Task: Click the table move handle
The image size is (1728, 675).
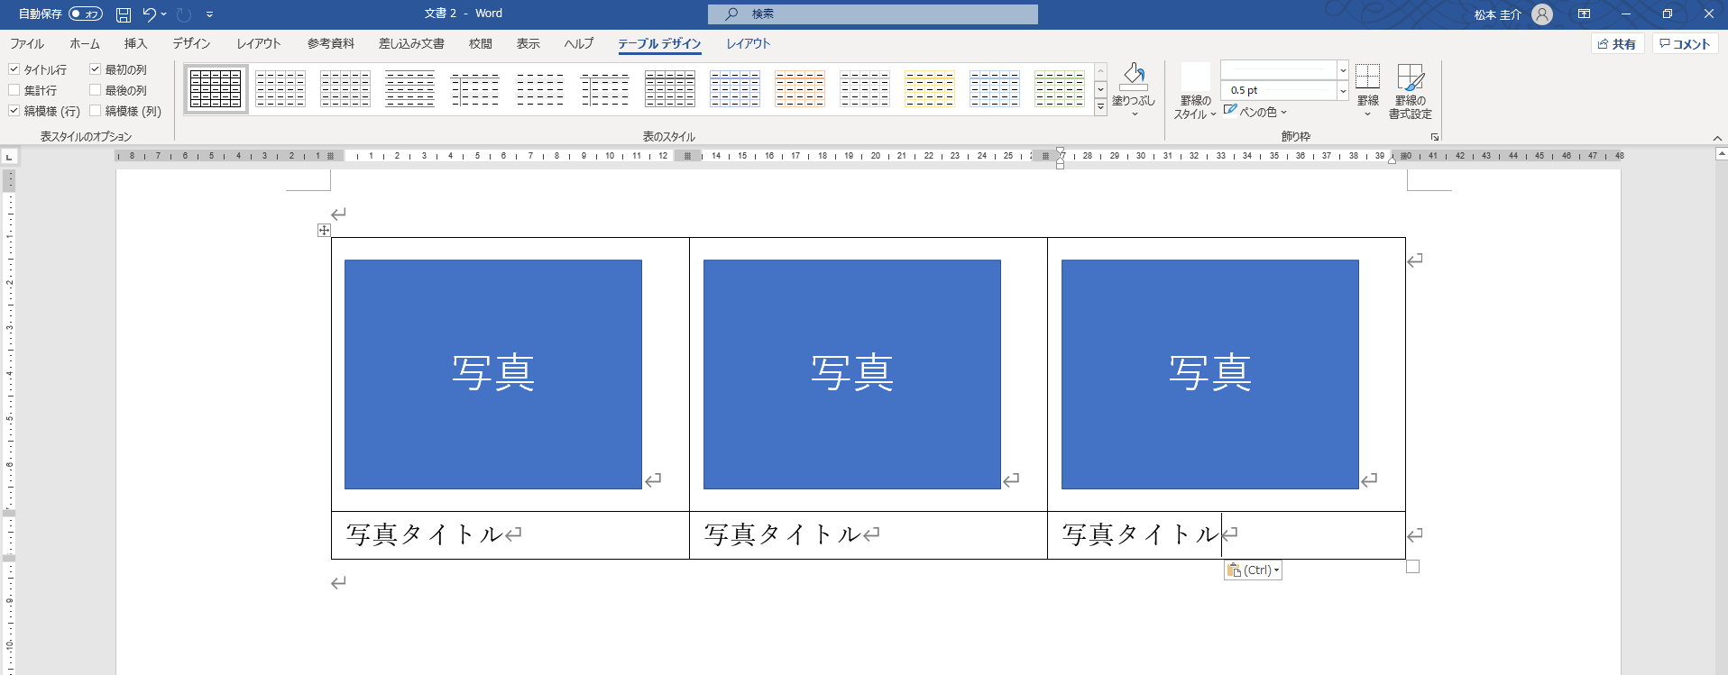Action: [324, 231]
